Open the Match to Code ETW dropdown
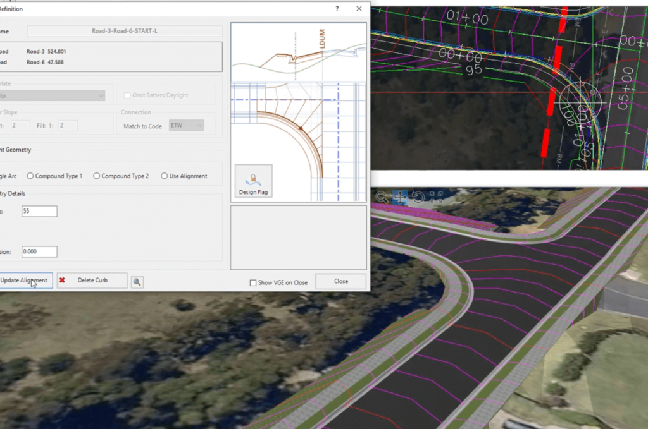Viewport: 648px width, 429px height. click(187, 126)
